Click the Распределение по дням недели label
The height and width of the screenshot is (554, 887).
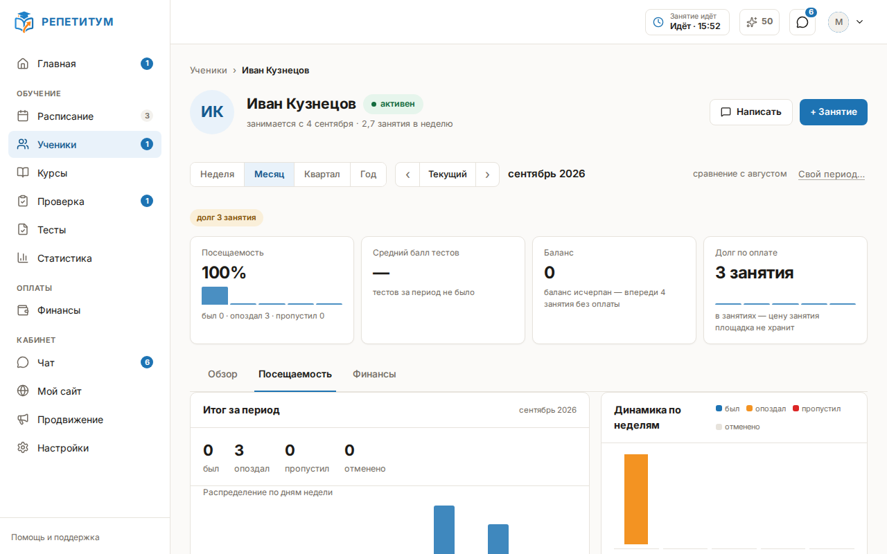point(267,492)
